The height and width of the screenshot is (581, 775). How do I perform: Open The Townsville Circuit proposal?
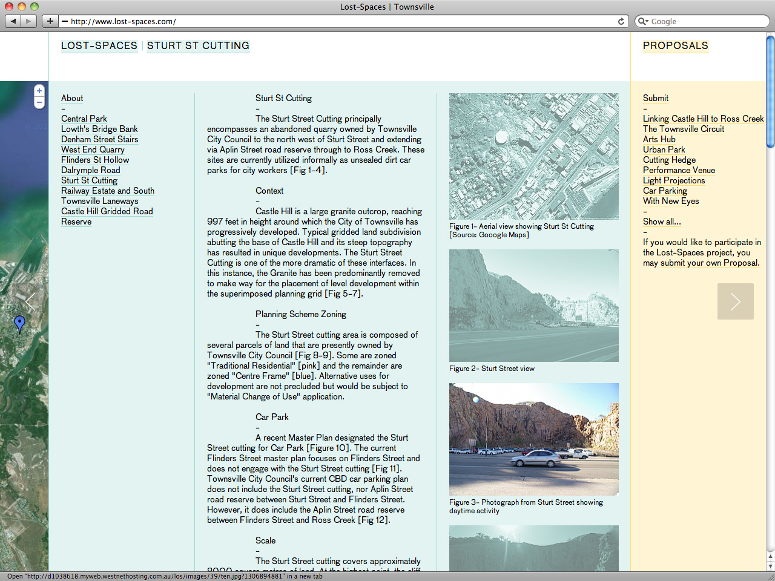click(684, 129)
